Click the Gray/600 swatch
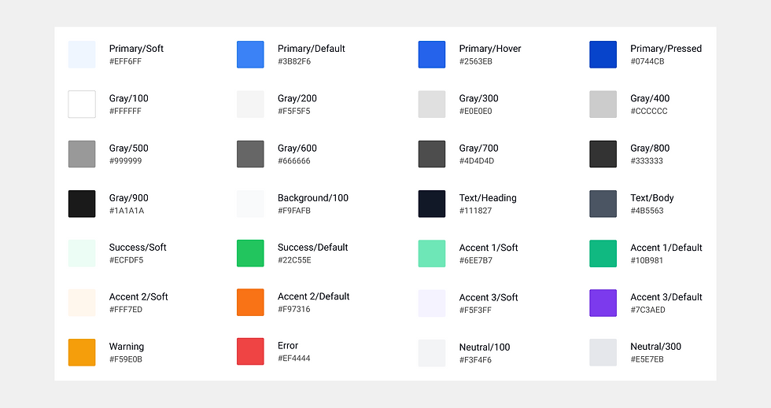This screenshot has width=771, height=408. point(250,154)
